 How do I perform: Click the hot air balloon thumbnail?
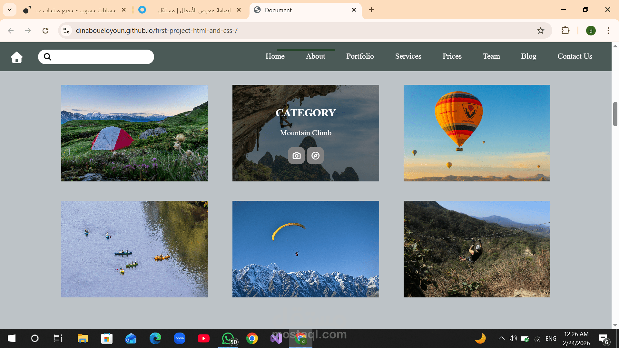pyautogui.click(x=477, y=133)
